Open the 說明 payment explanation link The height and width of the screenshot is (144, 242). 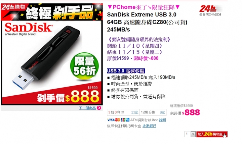[163, 120]
